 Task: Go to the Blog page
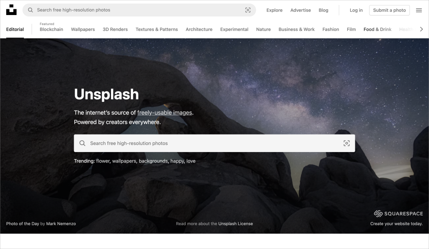[323, 10]
